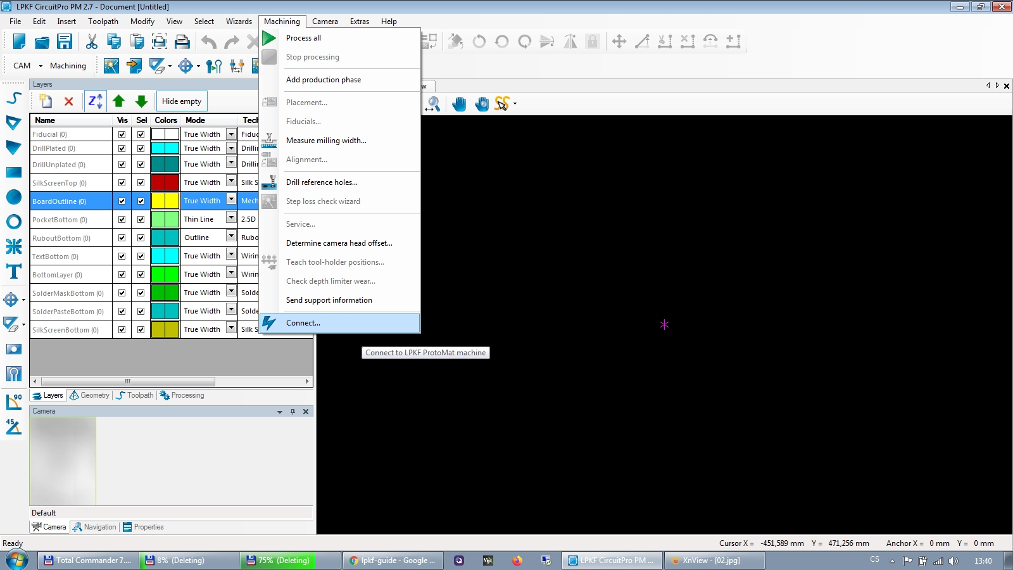Open the Mode dropdown for BoardOutline
1013x570 pixels.
point(231,199)
